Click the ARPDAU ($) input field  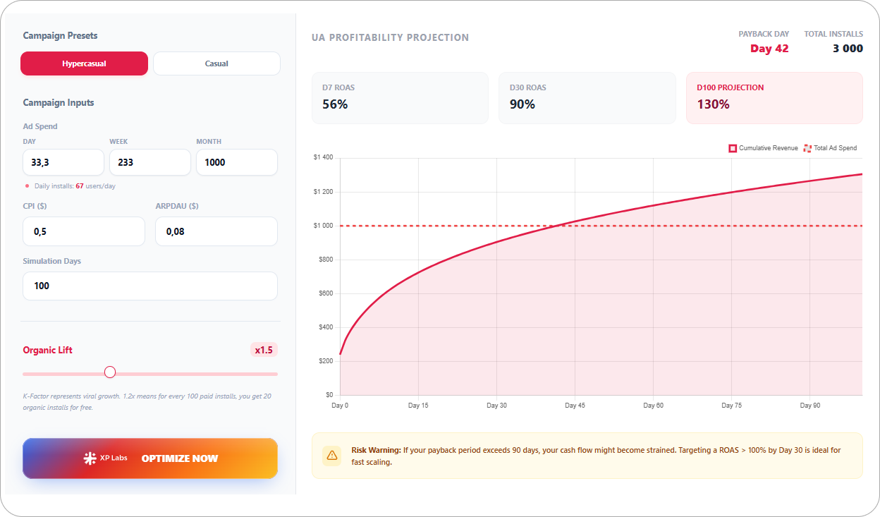pyautogui.click(x=216, y=231)
